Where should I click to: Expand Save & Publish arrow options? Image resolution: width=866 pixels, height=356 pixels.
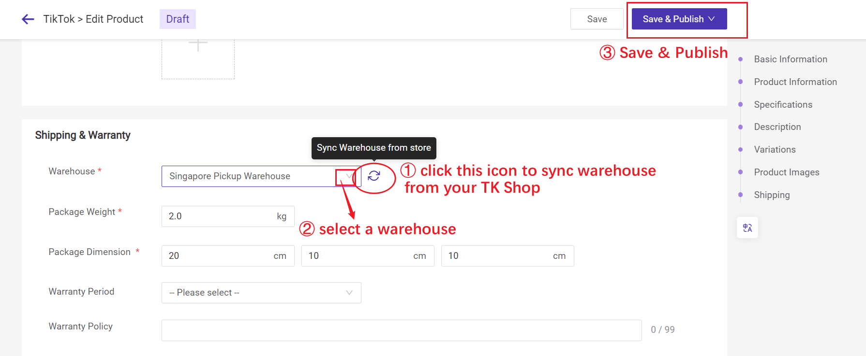(712, 19)
